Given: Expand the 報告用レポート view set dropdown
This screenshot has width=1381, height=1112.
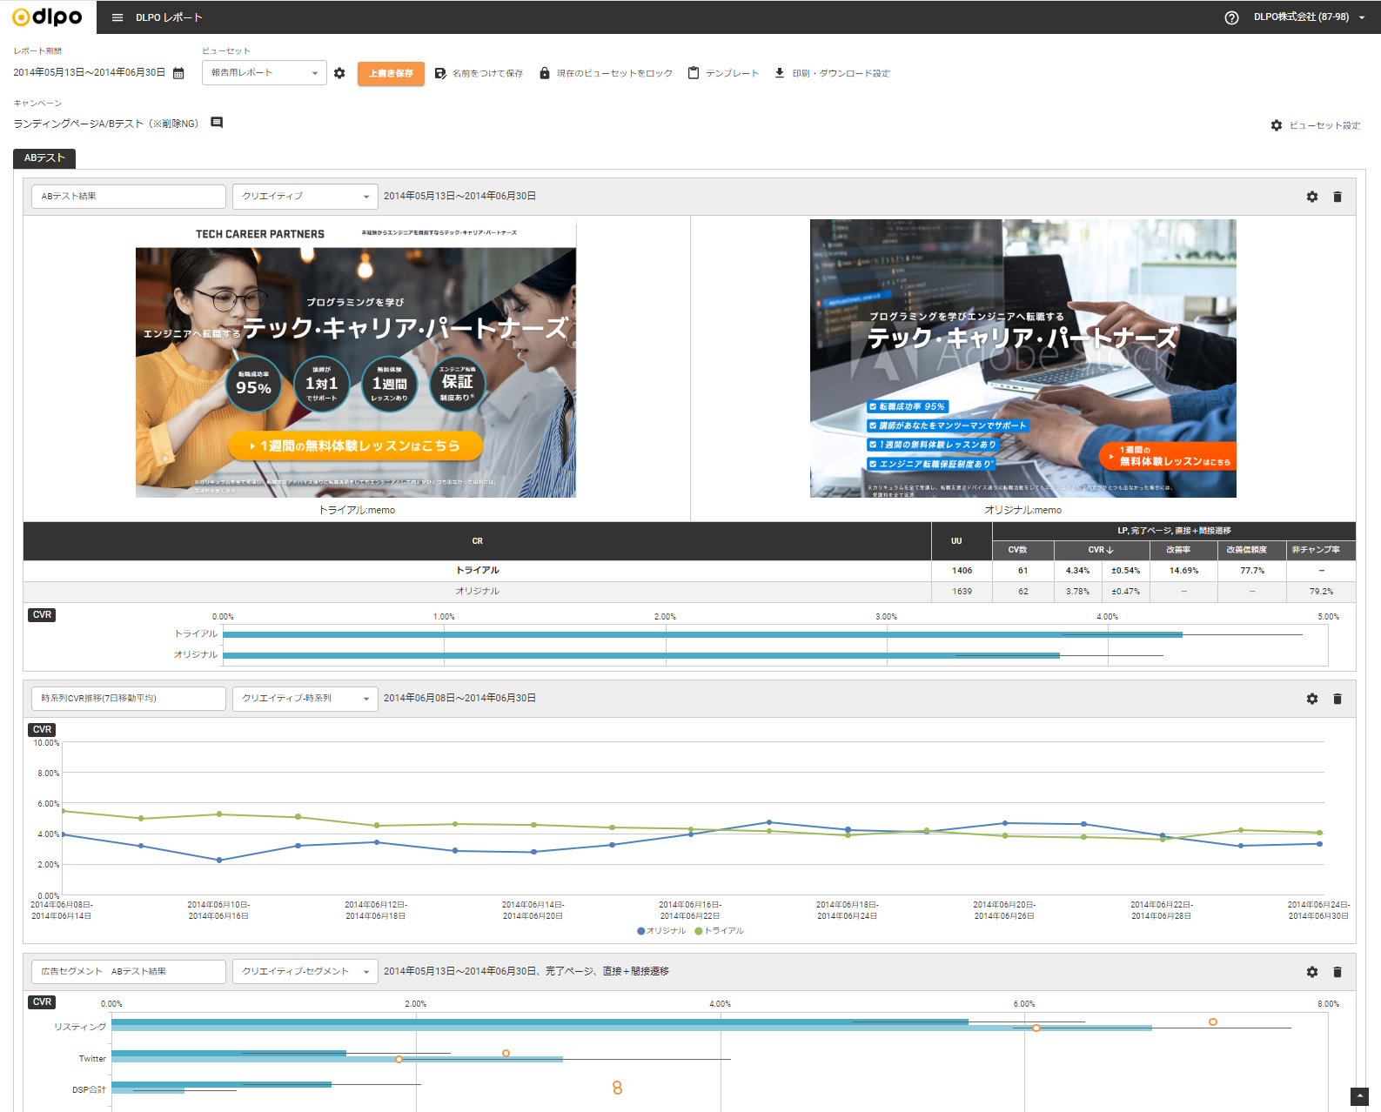Looking at the screenshot, I should click(x=265, y=73).
